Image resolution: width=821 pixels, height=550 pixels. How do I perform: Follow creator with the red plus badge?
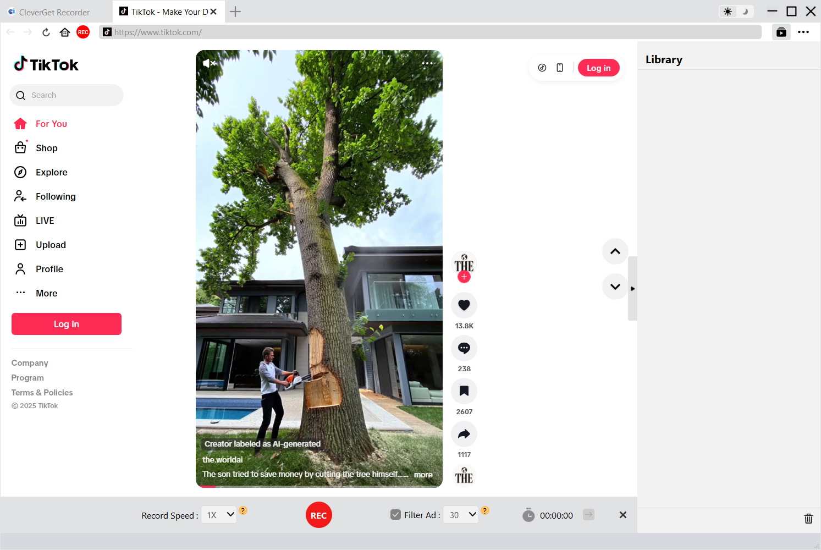click(x=464, y=277)
